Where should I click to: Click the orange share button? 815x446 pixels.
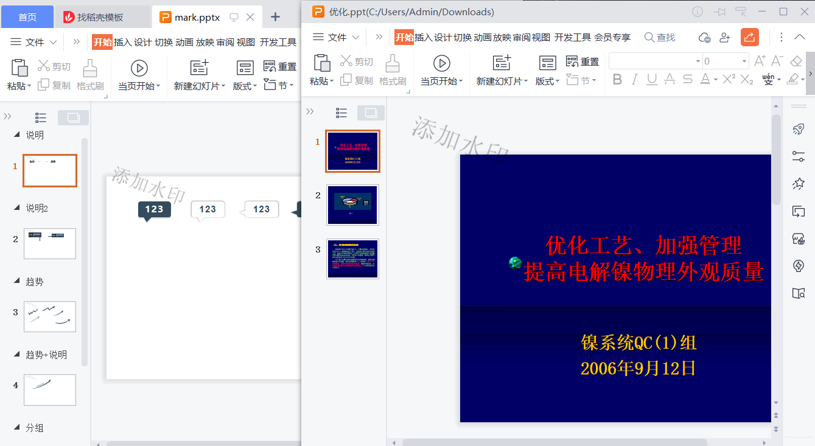pos(750,37)
